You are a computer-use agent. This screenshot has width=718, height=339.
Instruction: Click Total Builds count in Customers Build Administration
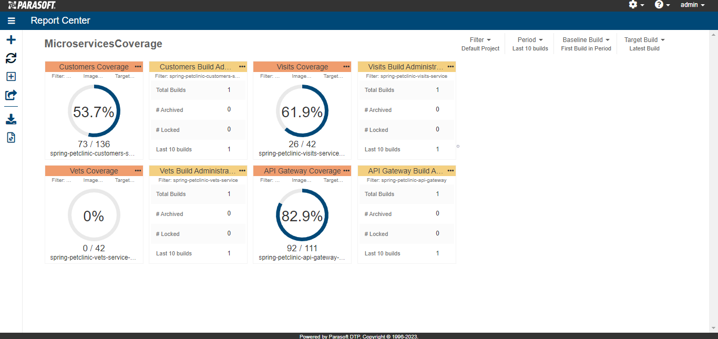click(x=229, y=90)
